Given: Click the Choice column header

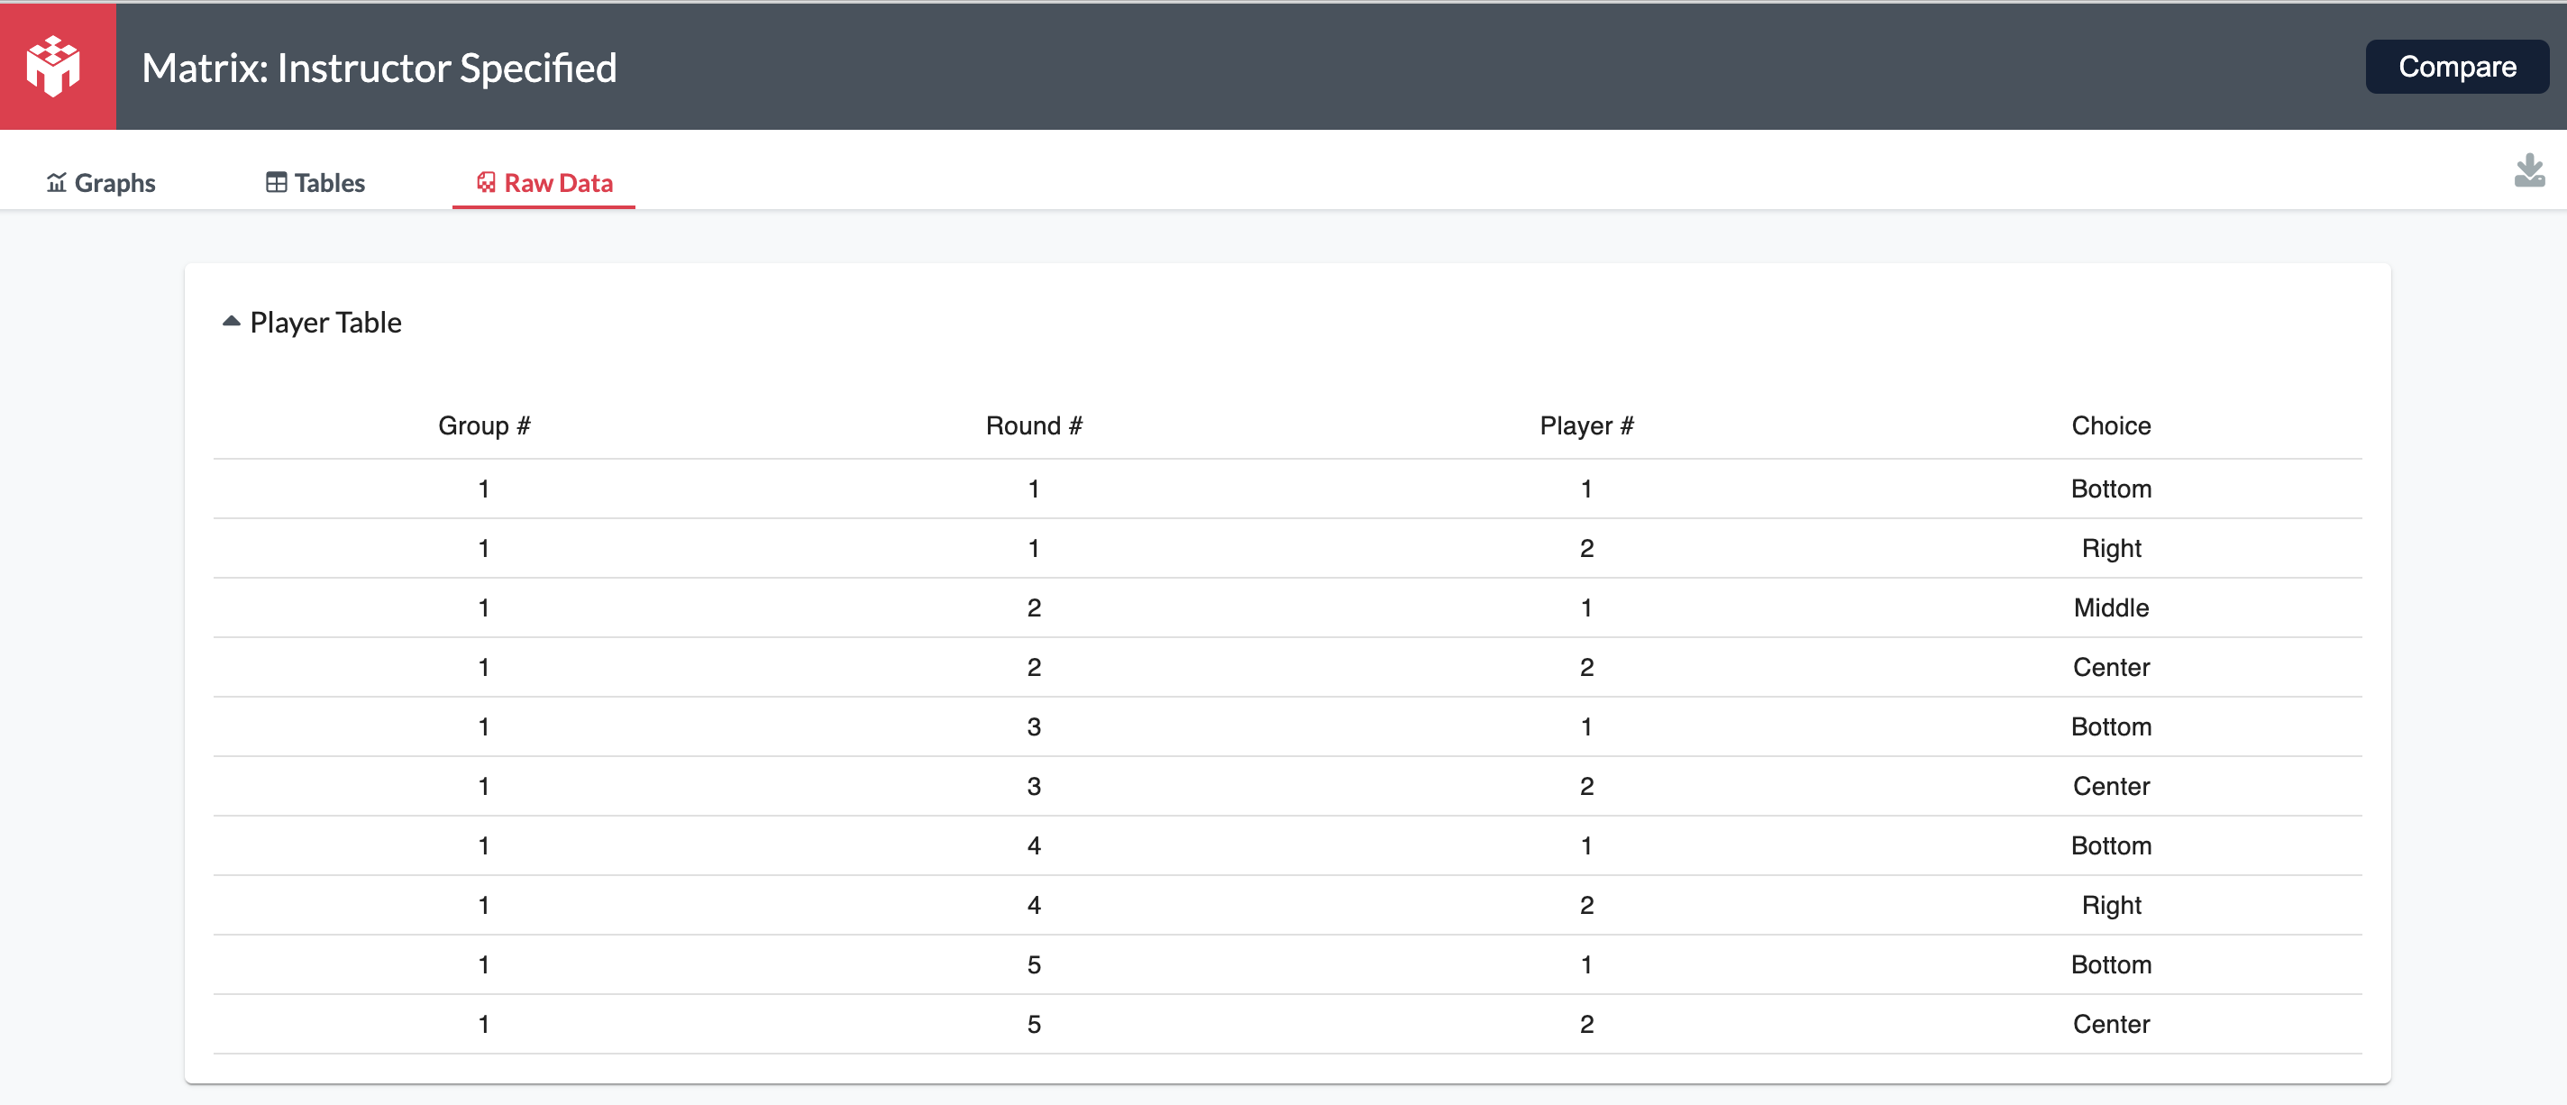Looking at the screenshot, I should pos(2111,425).
